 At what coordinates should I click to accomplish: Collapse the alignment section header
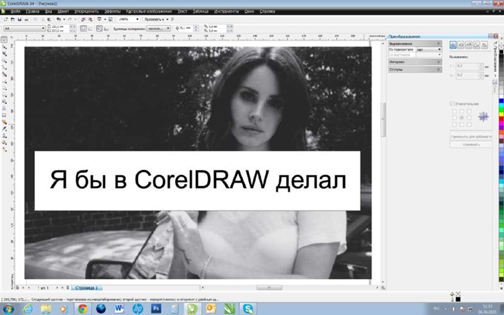pyautogui.click(x=415, y=43)
